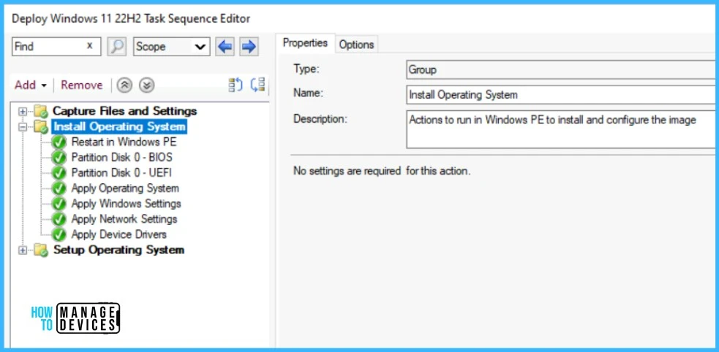Image resolution: width=719 pixels, height=352 pixels.
Task: Click the move down double-chevron icon
Action: pyautogui.click(x=146, y=85)
